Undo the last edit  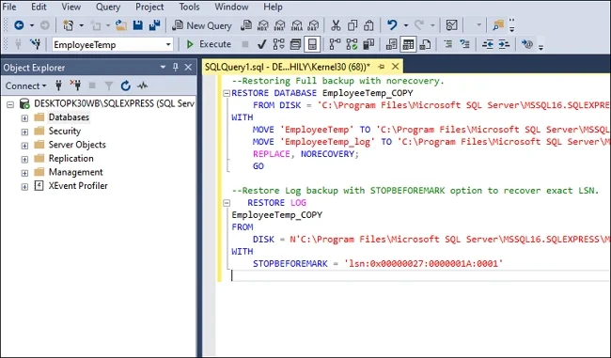click(392, 25)
